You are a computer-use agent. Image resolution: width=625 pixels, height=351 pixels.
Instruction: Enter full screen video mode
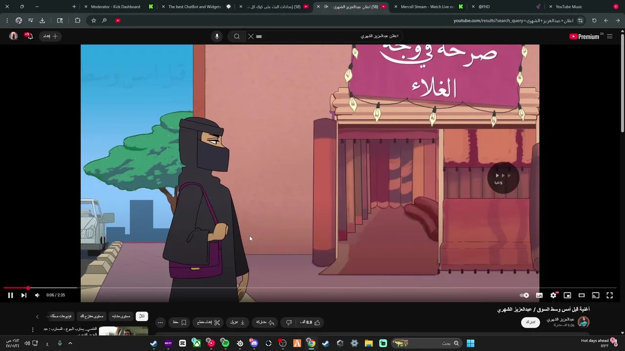610,295
